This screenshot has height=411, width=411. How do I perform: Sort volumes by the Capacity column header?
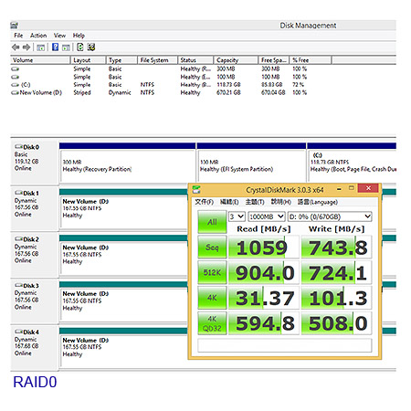point(236,60)
